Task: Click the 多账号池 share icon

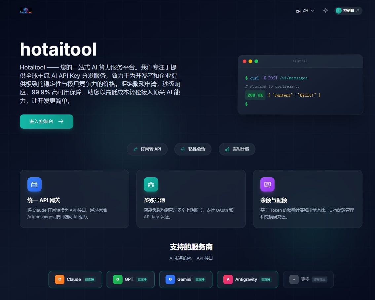Action: (x=151, y=184)
